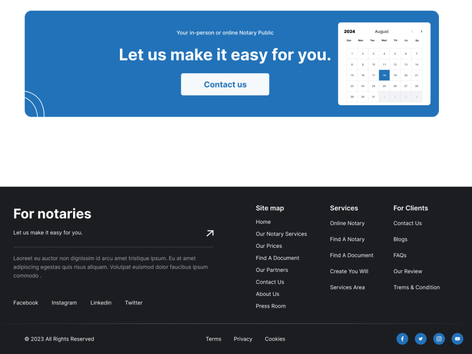The width and height of the screenshot is (472, 354).
Task: Open Our Review link
Action: point(408,271)
